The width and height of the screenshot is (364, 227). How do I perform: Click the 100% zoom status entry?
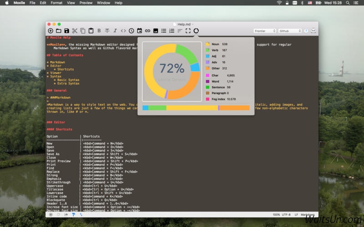coord(276,215)
